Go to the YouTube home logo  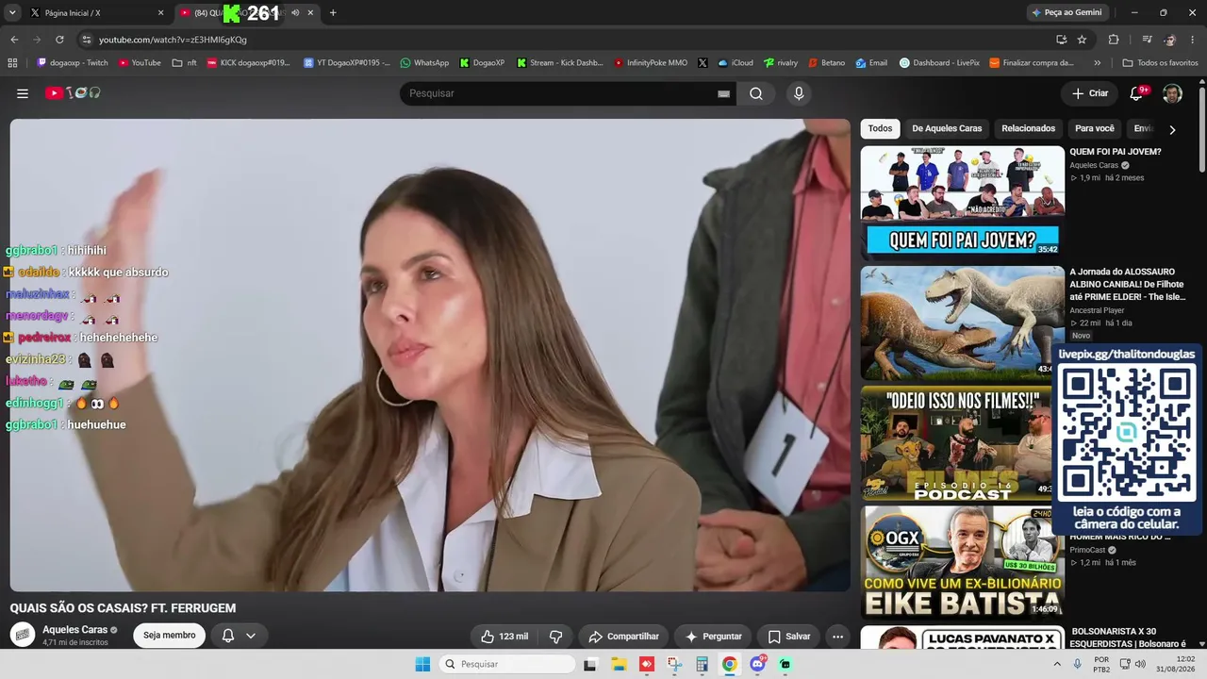[73, 93]
